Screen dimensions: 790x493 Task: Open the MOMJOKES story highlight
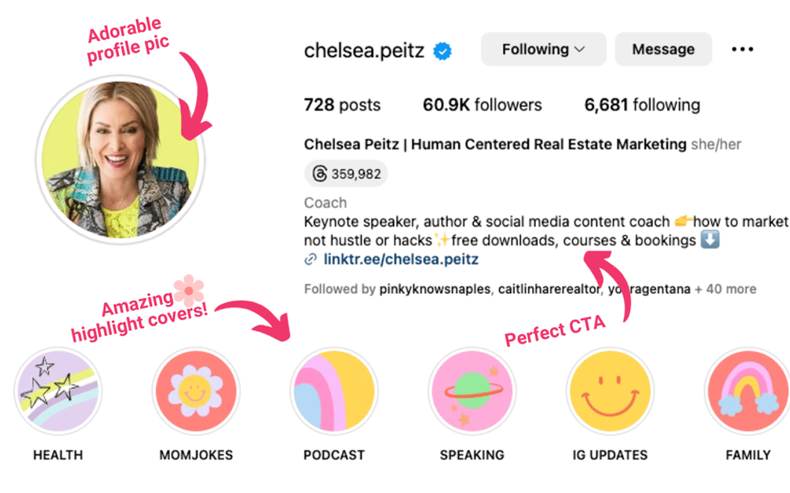[x=196, y=391]
